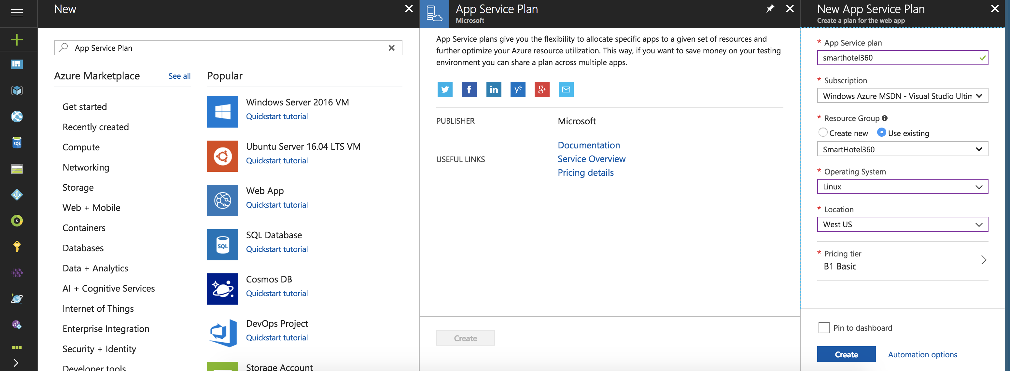Click the blue Create button

pyautogui.click(x=846, y=354)
